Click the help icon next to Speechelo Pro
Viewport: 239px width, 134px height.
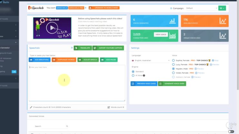[x=85, y=8]
